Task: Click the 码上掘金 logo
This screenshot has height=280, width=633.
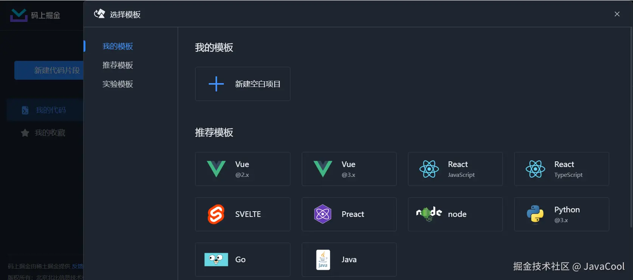Action: point(19,15)
